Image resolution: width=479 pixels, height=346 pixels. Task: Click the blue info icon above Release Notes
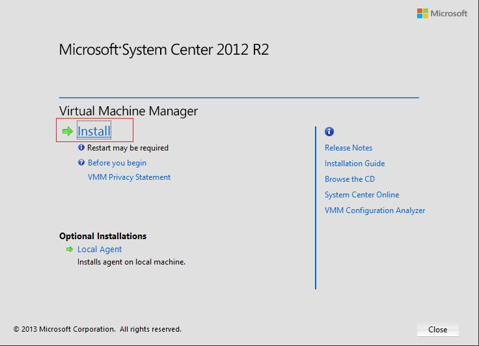[x=329, y=132]
